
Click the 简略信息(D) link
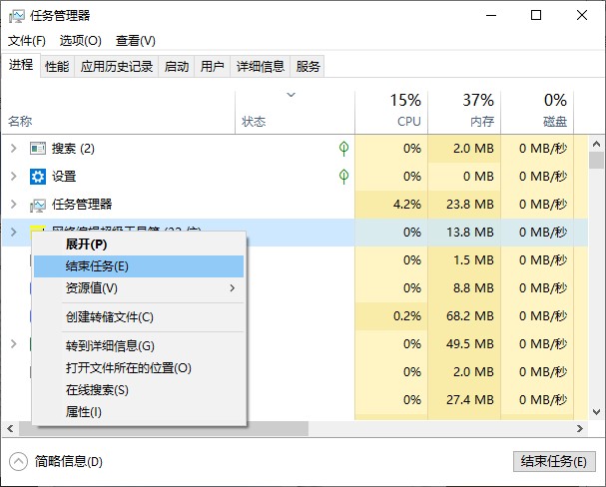(69, 461)
